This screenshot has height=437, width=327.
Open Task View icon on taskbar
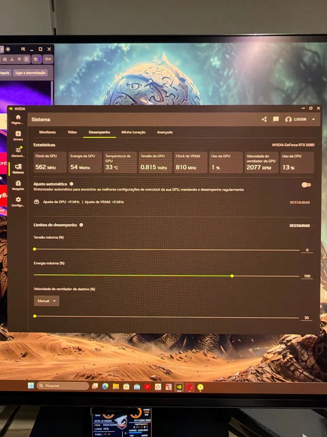pos(95,386)
